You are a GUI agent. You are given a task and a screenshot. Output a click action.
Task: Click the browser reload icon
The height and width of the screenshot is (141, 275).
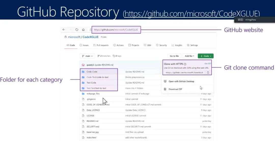coord(77,30)
